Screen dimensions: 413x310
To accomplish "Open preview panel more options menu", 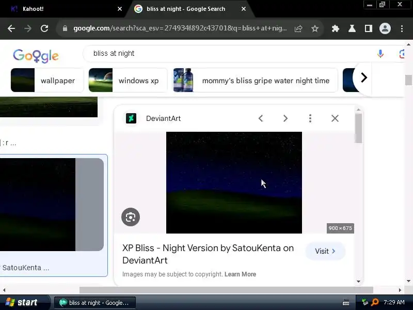I will (310, 118).
